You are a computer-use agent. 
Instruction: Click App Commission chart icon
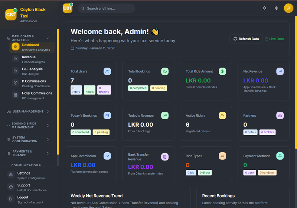point(107,156)
